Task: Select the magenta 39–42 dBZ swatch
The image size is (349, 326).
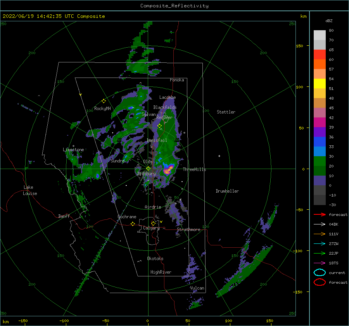Action: pos(320,122)
